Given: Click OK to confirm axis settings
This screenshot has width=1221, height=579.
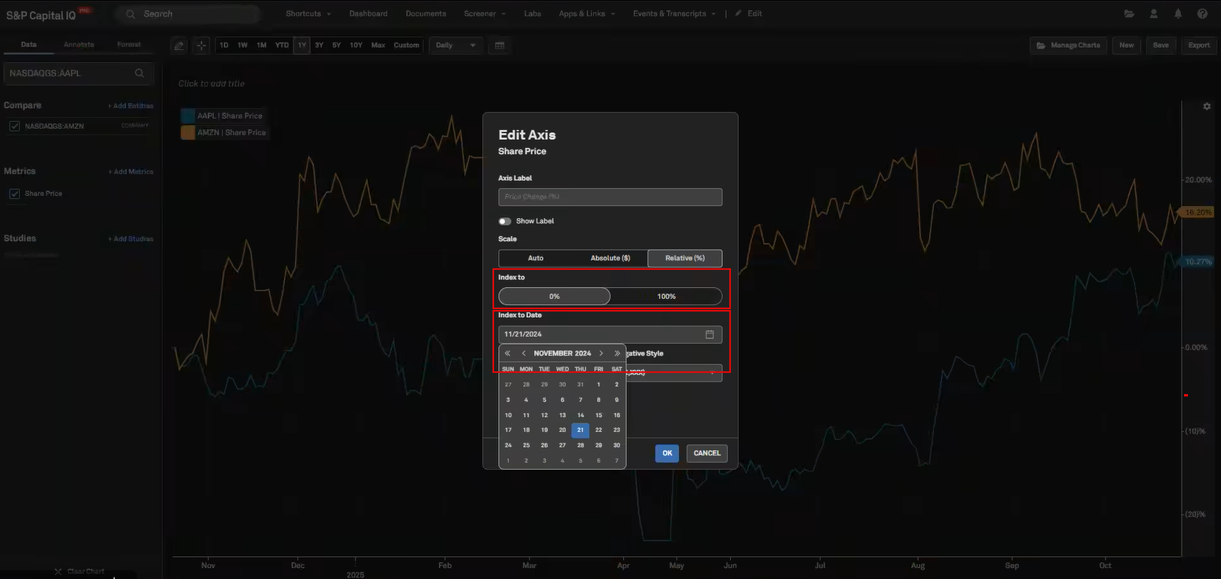Looking at the screenshot, I should pyautogui.click(x=666, y=453).
